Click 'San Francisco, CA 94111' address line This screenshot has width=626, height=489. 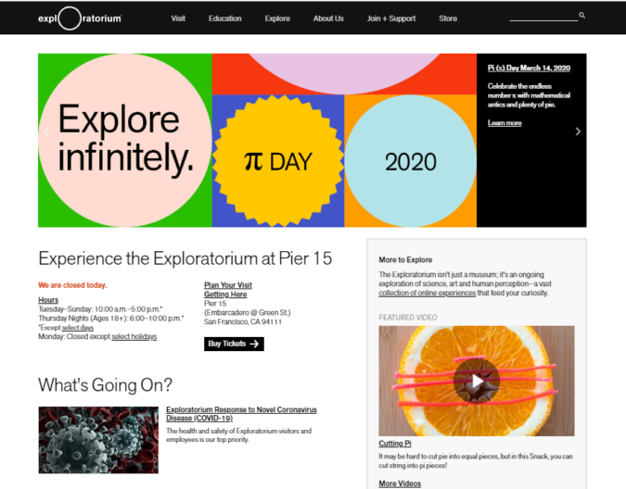pyautogui.click(x=243, y=321)
